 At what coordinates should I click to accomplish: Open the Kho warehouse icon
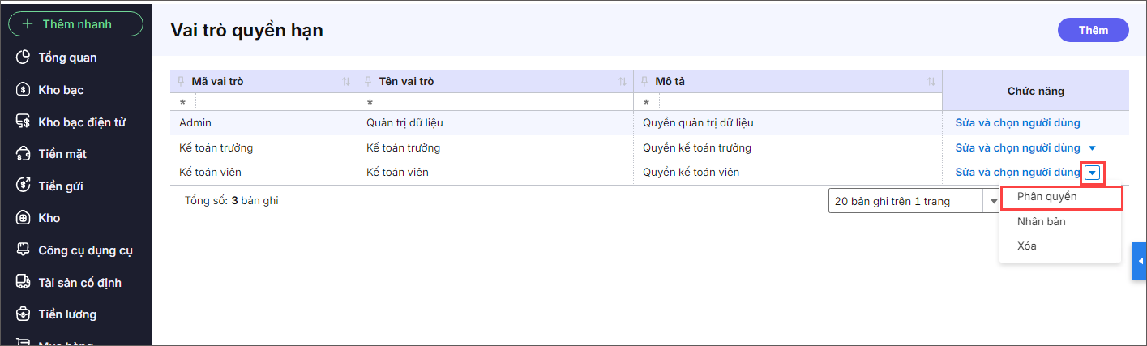(24, 218)
